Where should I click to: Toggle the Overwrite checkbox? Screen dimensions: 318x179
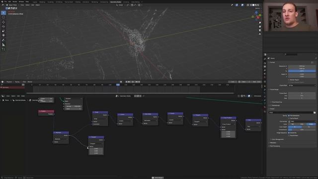pyautogui.click(x=289, y=133)
